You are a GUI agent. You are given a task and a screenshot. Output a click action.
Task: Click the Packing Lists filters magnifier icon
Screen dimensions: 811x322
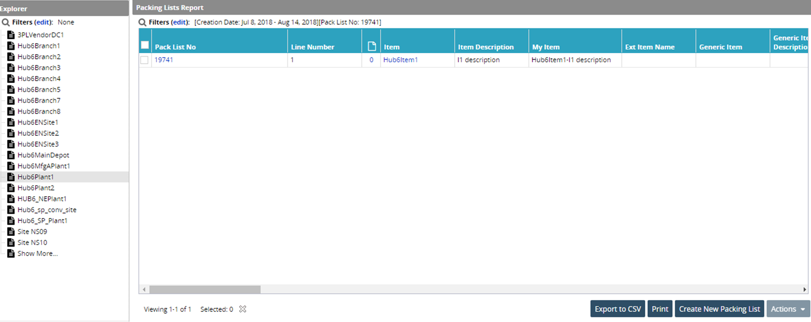[142, 22]
